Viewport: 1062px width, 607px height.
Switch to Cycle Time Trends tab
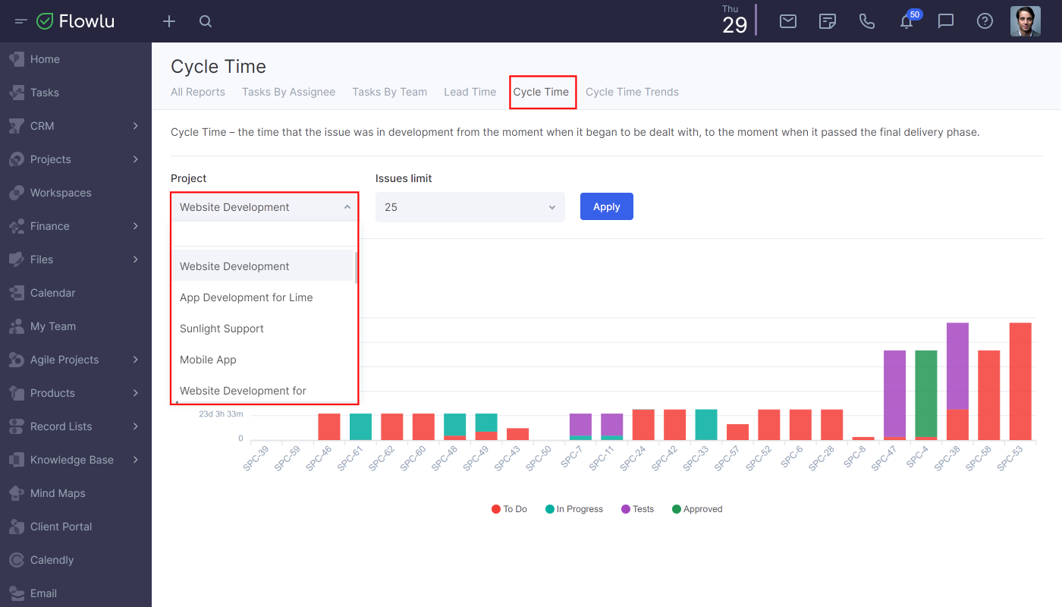point(632,92)
